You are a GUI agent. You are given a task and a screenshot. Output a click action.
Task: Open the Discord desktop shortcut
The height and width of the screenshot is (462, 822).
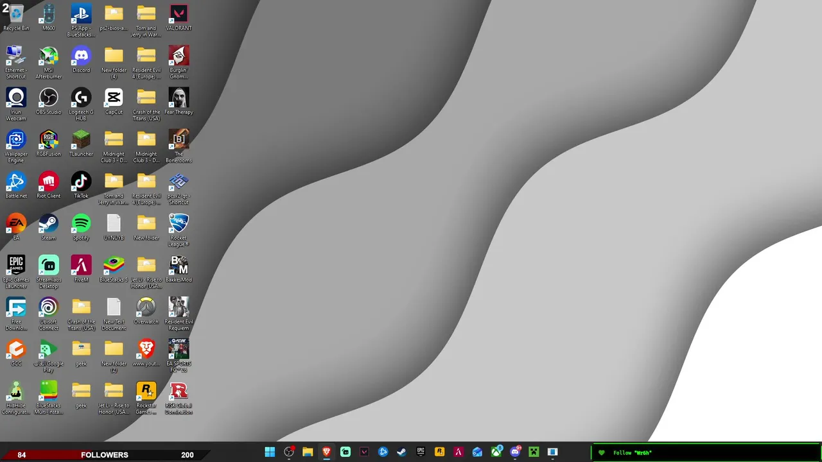coord(81,55)
